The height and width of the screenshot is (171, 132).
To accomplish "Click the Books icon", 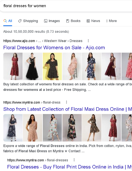I will 68,21.
